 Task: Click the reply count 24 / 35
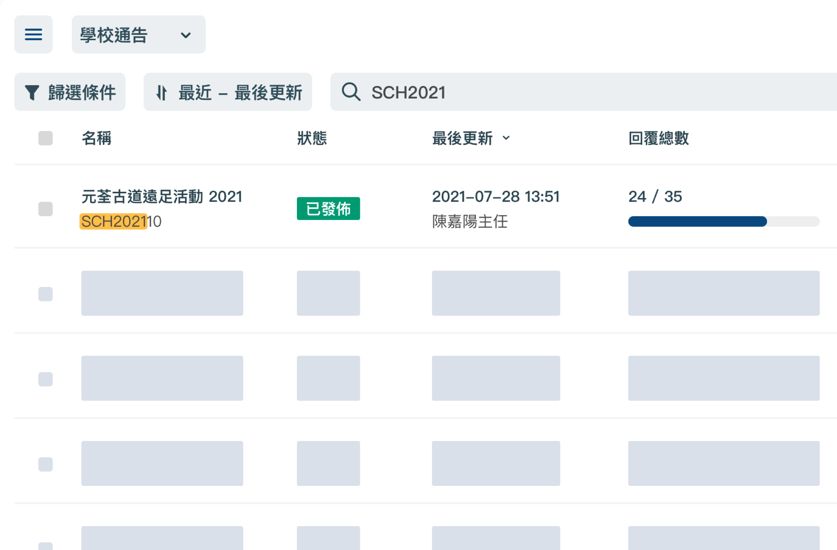(x=655, y=197)
